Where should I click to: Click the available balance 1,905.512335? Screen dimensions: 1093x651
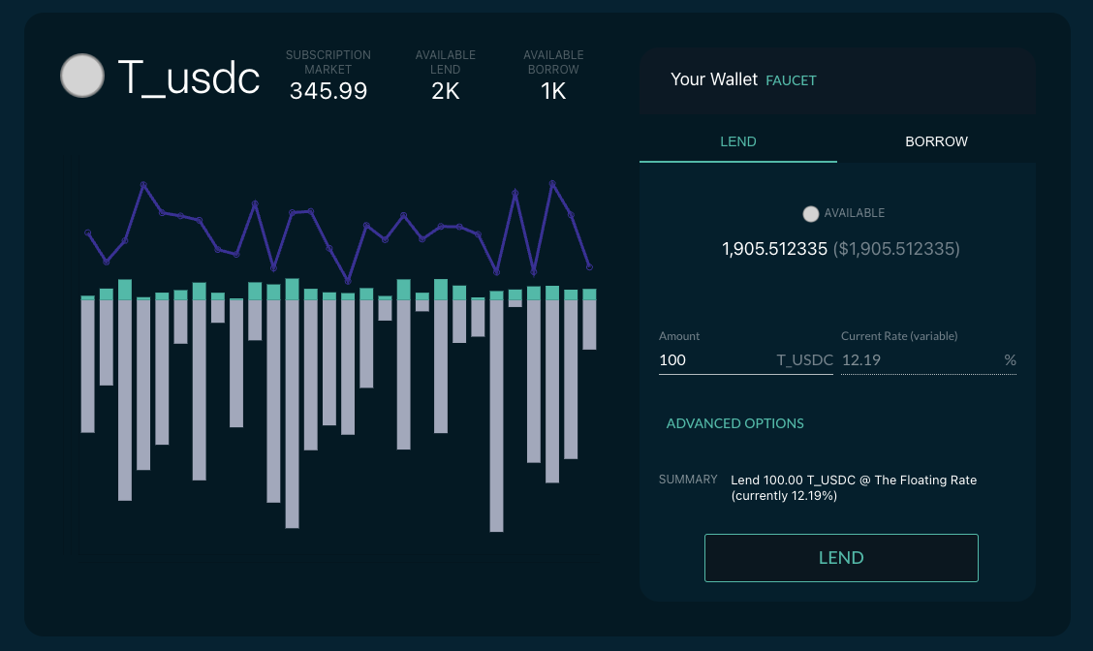click(774, 249)
